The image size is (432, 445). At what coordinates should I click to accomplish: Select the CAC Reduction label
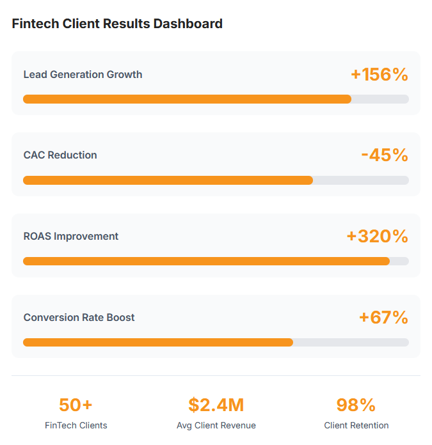tap(60, 155)
